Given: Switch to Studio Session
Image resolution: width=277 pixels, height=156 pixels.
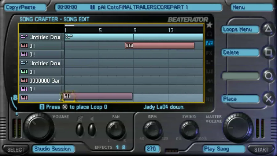Looking at the screenshot, I should tap(53, 149).
